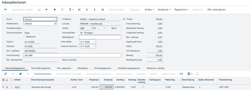Click the column configuration icon in grid header
251x91 pixels.
click(x=4, y=80)
